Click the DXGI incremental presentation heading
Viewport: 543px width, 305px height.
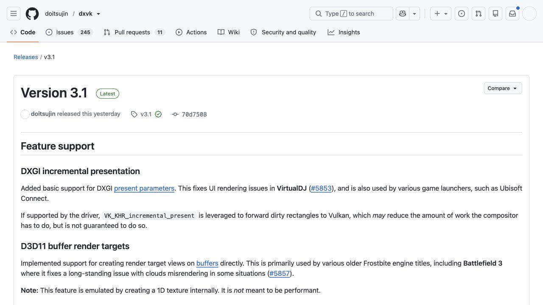coord(80,171)
